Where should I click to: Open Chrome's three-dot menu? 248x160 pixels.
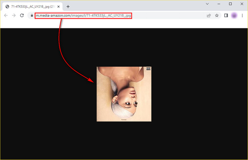[x=242, y=15]
